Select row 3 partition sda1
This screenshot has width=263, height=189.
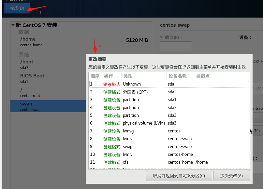point(169,100)
